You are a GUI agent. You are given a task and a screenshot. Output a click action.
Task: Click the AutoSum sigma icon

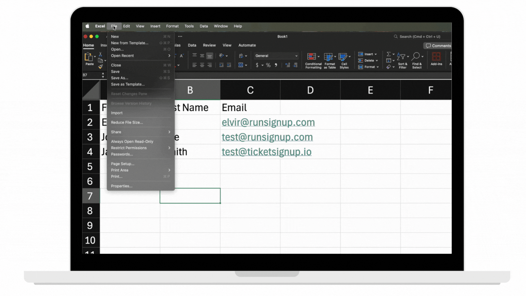(x=389, y=54)
